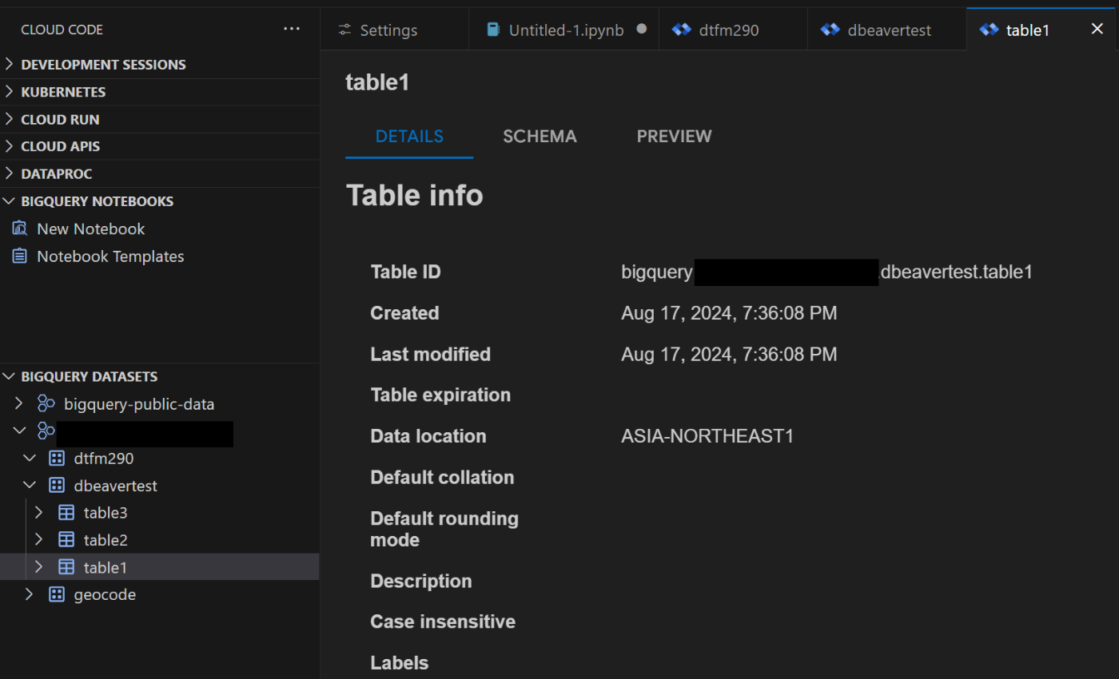Select table1 in the datasets tree
The image size is (1119, 679).
[x=106, y=568]
